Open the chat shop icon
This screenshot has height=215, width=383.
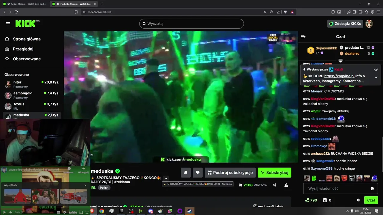point(325,200)
